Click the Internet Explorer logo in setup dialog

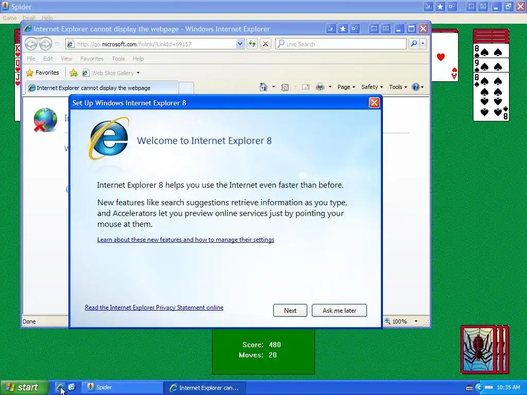[109, 138]
